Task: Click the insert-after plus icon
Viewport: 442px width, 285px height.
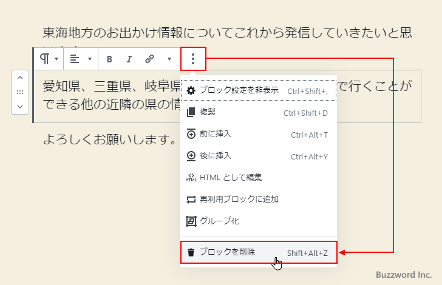Action: [x=191, y=156]
